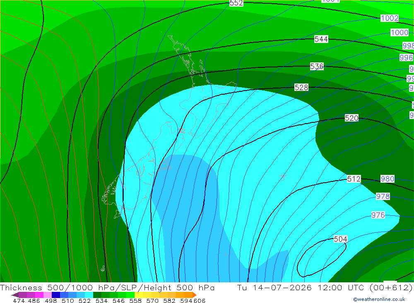Viewport: 414px width, 303px height.
Task: Click the light pink legend swatch
Action: pyautogui.click(x=48, y=295)
